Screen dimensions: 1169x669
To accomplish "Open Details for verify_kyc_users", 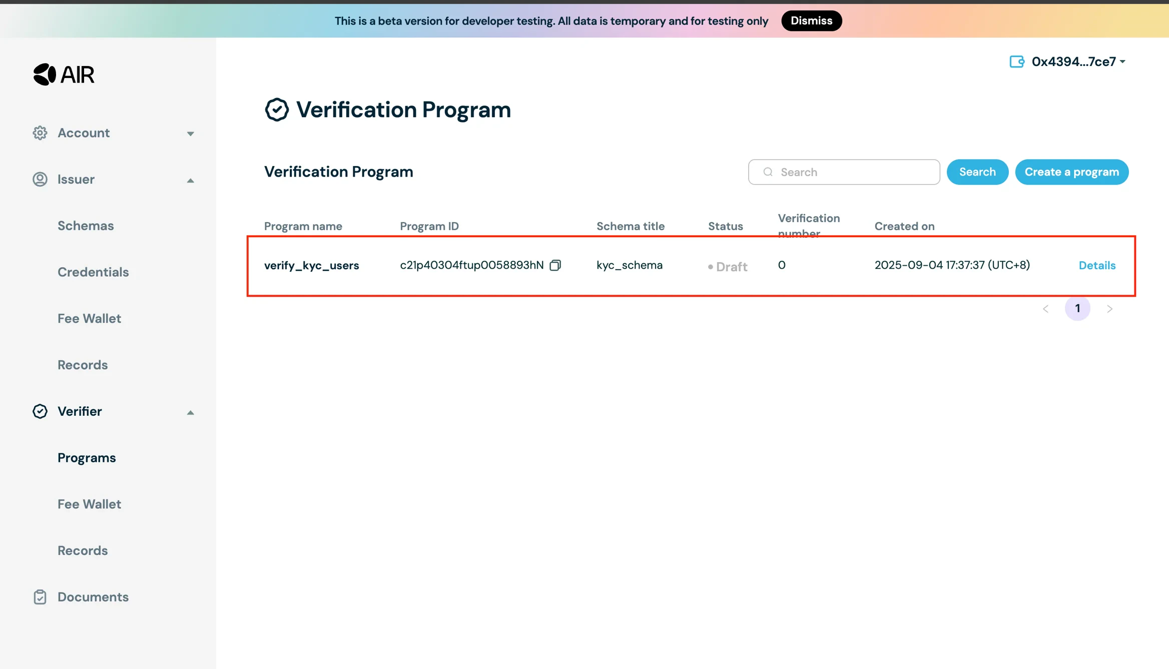I will [x=1097, y=265].
